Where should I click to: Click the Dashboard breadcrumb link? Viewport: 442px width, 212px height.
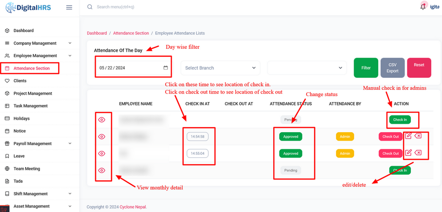point(97,33)
